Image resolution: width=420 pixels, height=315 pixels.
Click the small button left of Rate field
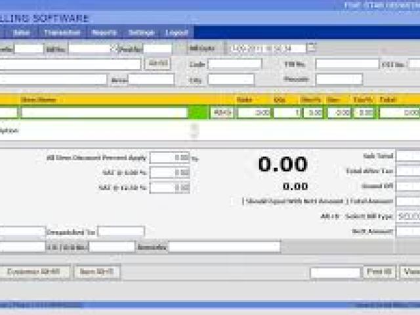click(x=222, y=113)
